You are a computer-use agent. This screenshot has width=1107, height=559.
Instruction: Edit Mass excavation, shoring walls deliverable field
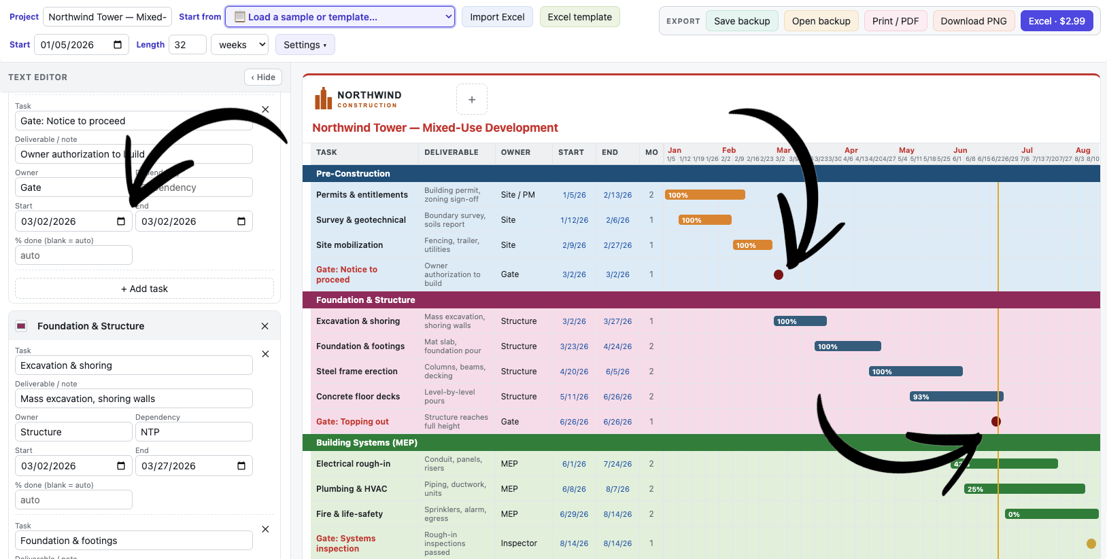134,399
